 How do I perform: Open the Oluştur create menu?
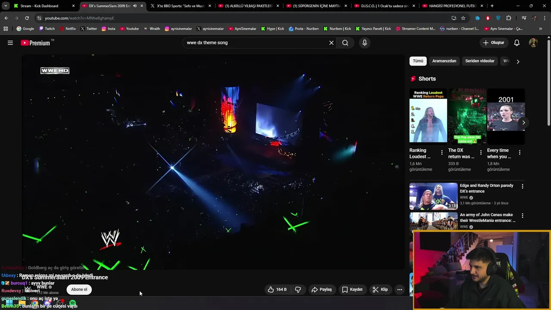(494, 43)
